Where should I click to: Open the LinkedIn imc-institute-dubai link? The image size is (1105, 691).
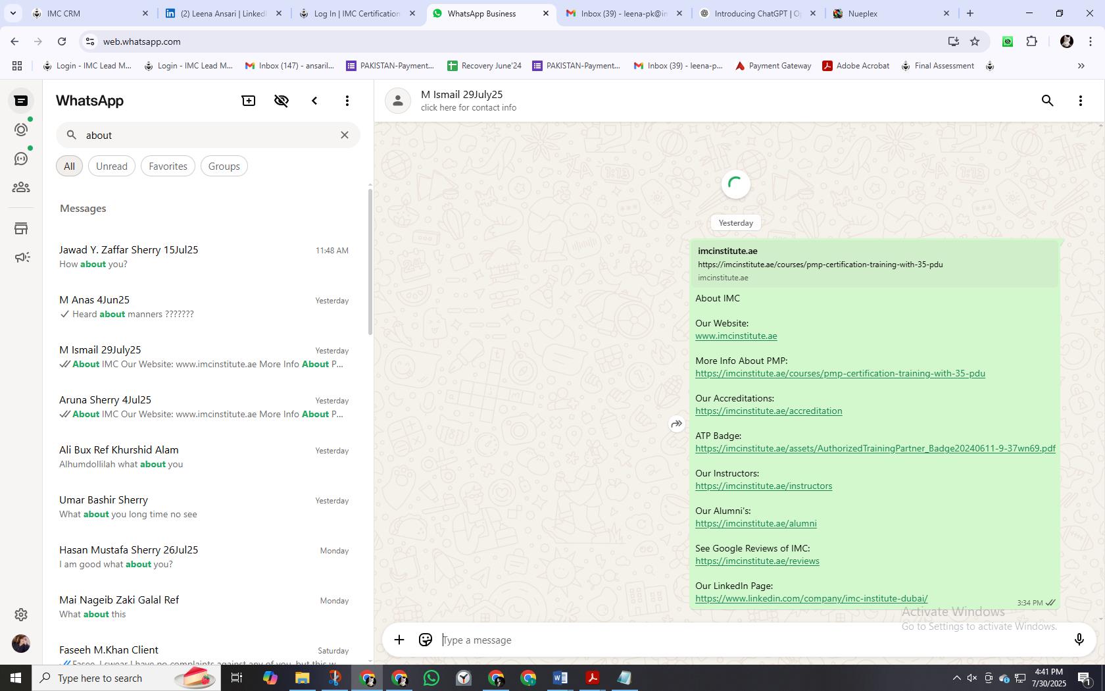point(811,599)
